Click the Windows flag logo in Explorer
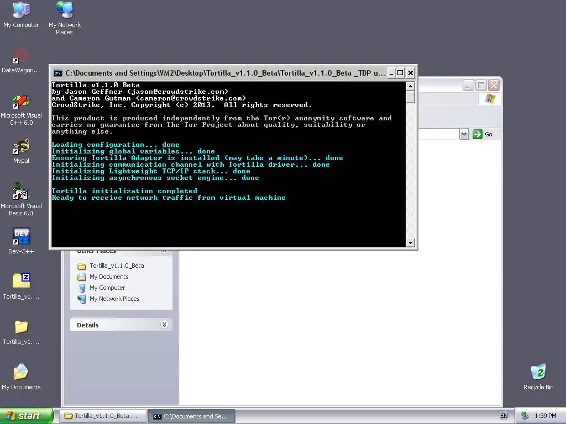The width and height of the screenshot is (566, 424). (x=490, y=98)
